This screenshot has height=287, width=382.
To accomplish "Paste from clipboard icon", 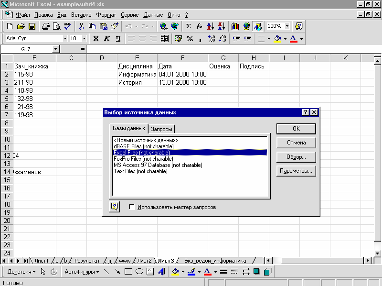I will pyautogui.click(x=103, y=26).
